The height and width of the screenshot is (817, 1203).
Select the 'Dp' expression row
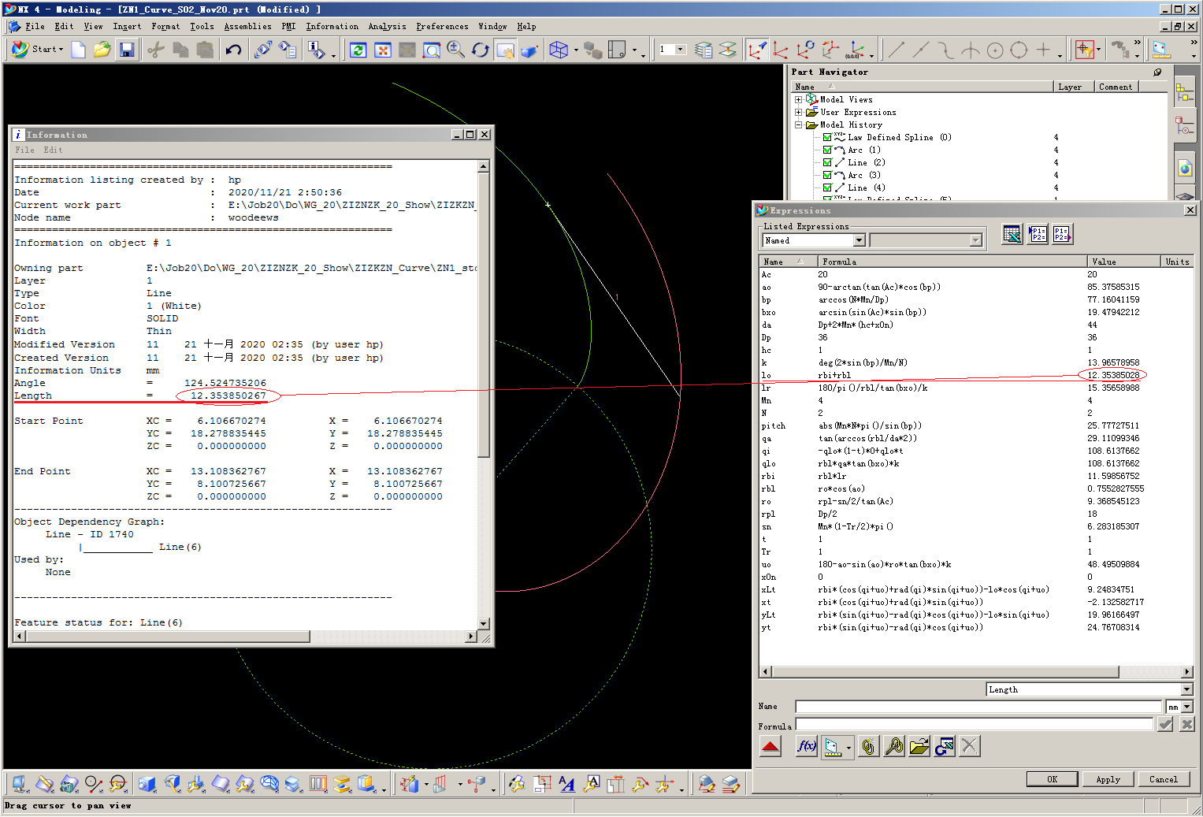(x=975, y=337)
